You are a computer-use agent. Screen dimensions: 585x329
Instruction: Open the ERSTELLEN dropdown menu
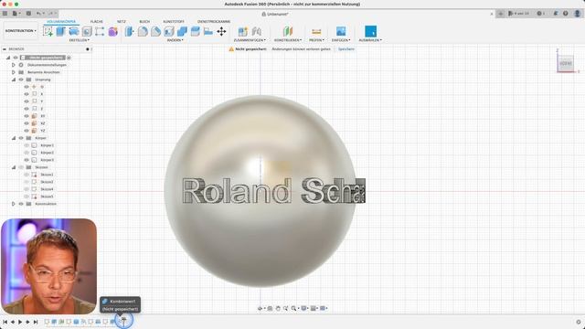point(80,40)
